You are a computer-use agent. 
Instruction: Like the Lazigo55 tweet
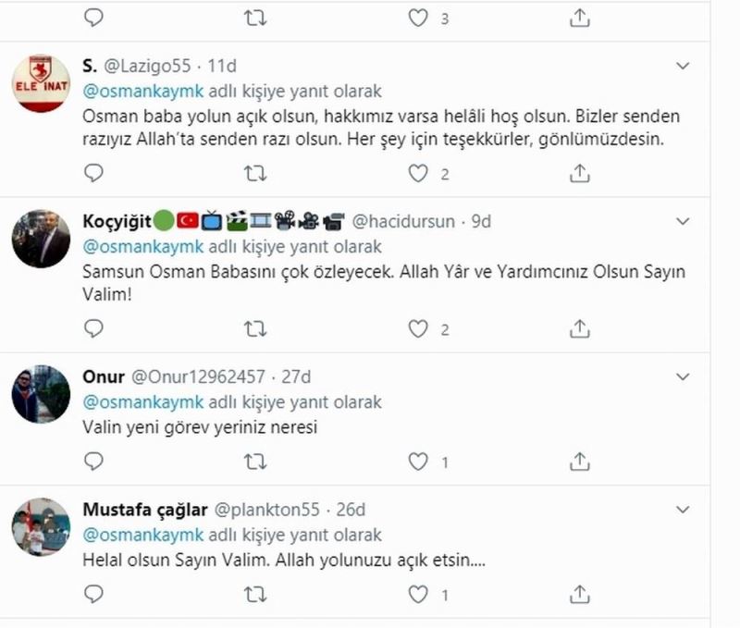click(419, 173)
